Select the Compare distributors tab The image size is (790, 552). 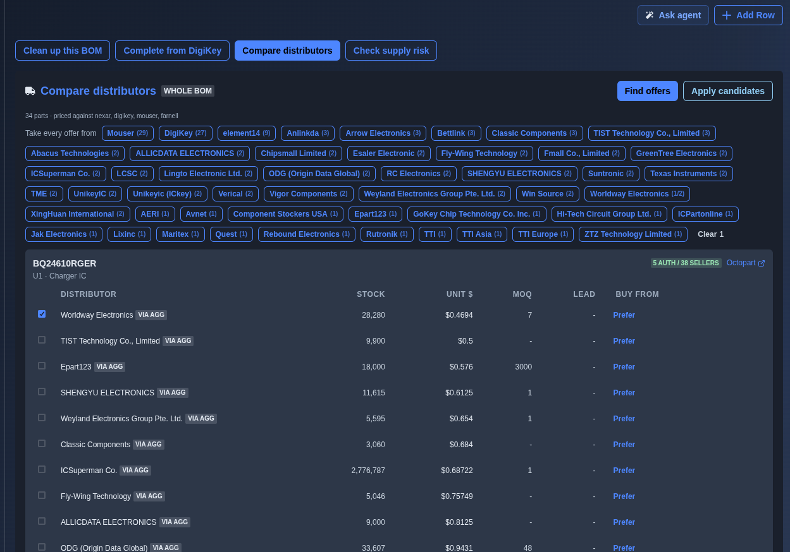click(x=287, y=51)
